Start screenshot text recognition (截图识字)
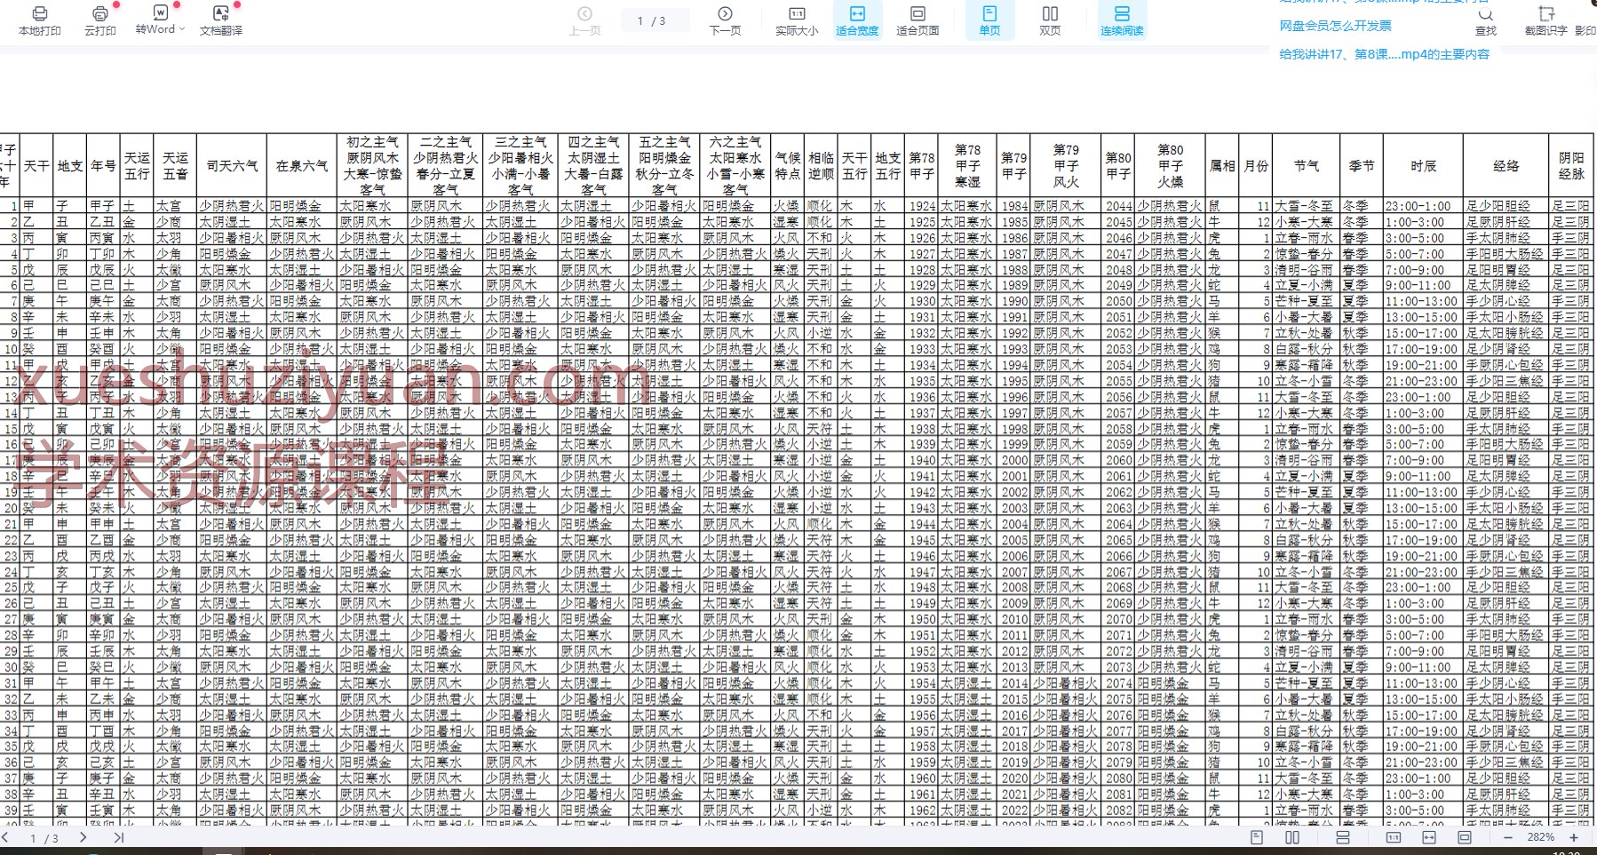 pyautogui.click(x=1545, y=20)
